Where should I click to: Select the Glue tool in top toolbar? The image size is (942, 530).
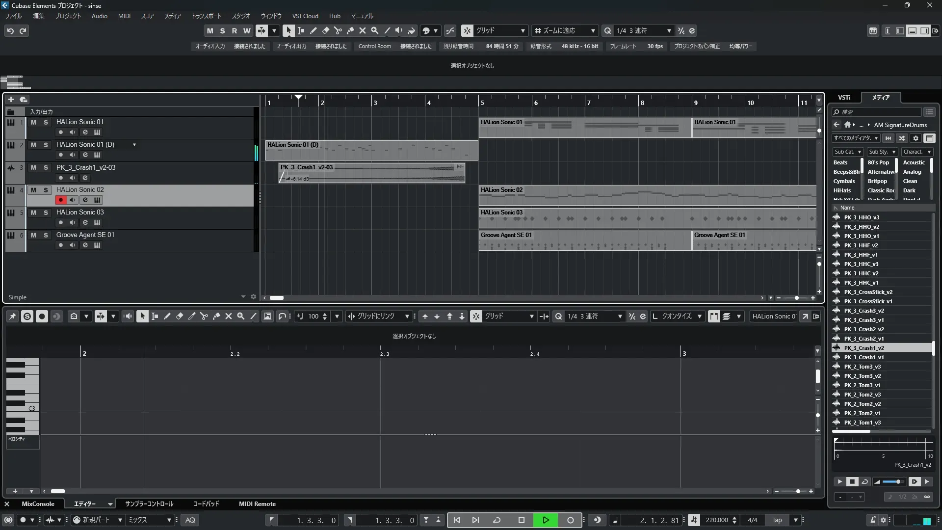point(350,30)
